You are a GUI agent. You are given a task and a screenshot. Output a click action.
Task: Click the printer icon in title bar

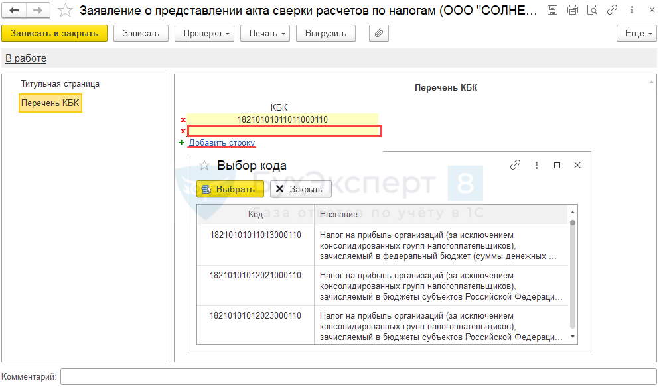[572, 11]
